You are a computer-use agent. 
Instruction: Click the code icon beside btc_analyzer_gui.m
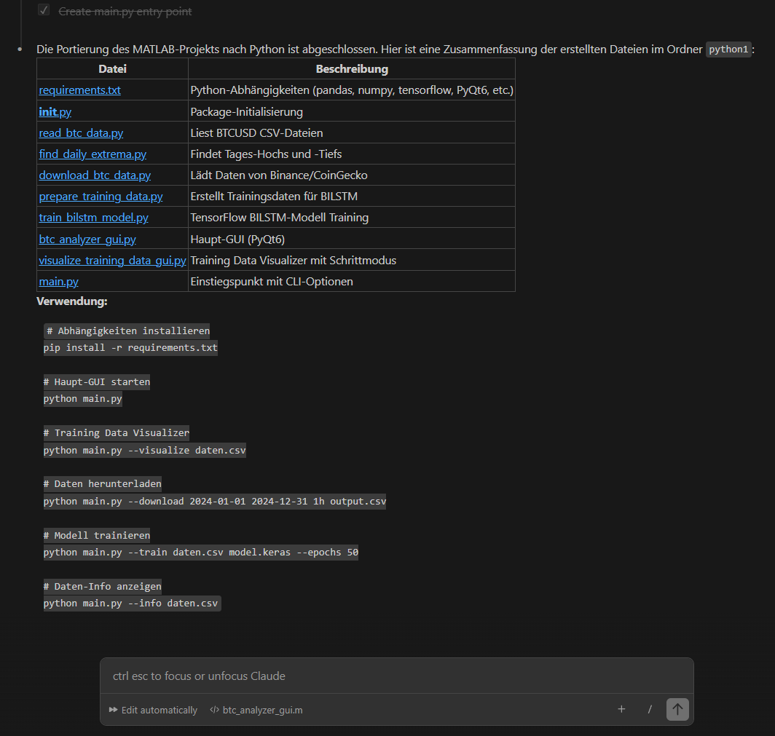[x=214, y=710]
